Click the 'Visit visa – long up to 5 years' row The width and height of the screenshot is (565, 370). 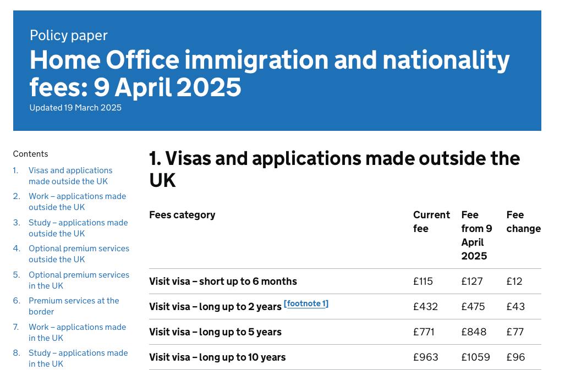215,332
